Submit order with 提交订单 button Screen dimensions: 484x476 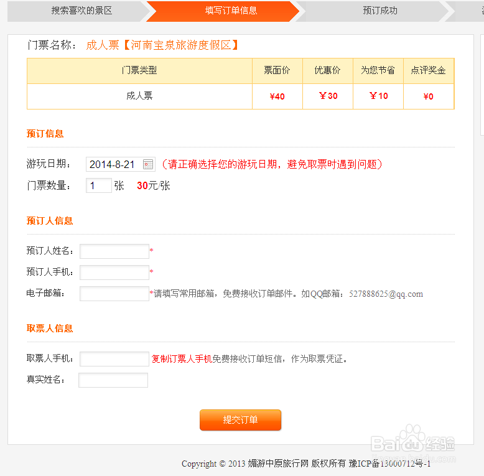point(241,420)
